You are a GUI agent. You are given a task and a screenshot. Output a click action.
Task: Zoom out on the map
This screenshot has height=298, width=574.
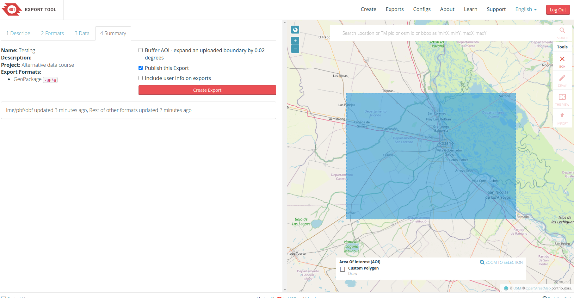pyautogui.click(x=295, y=49)
